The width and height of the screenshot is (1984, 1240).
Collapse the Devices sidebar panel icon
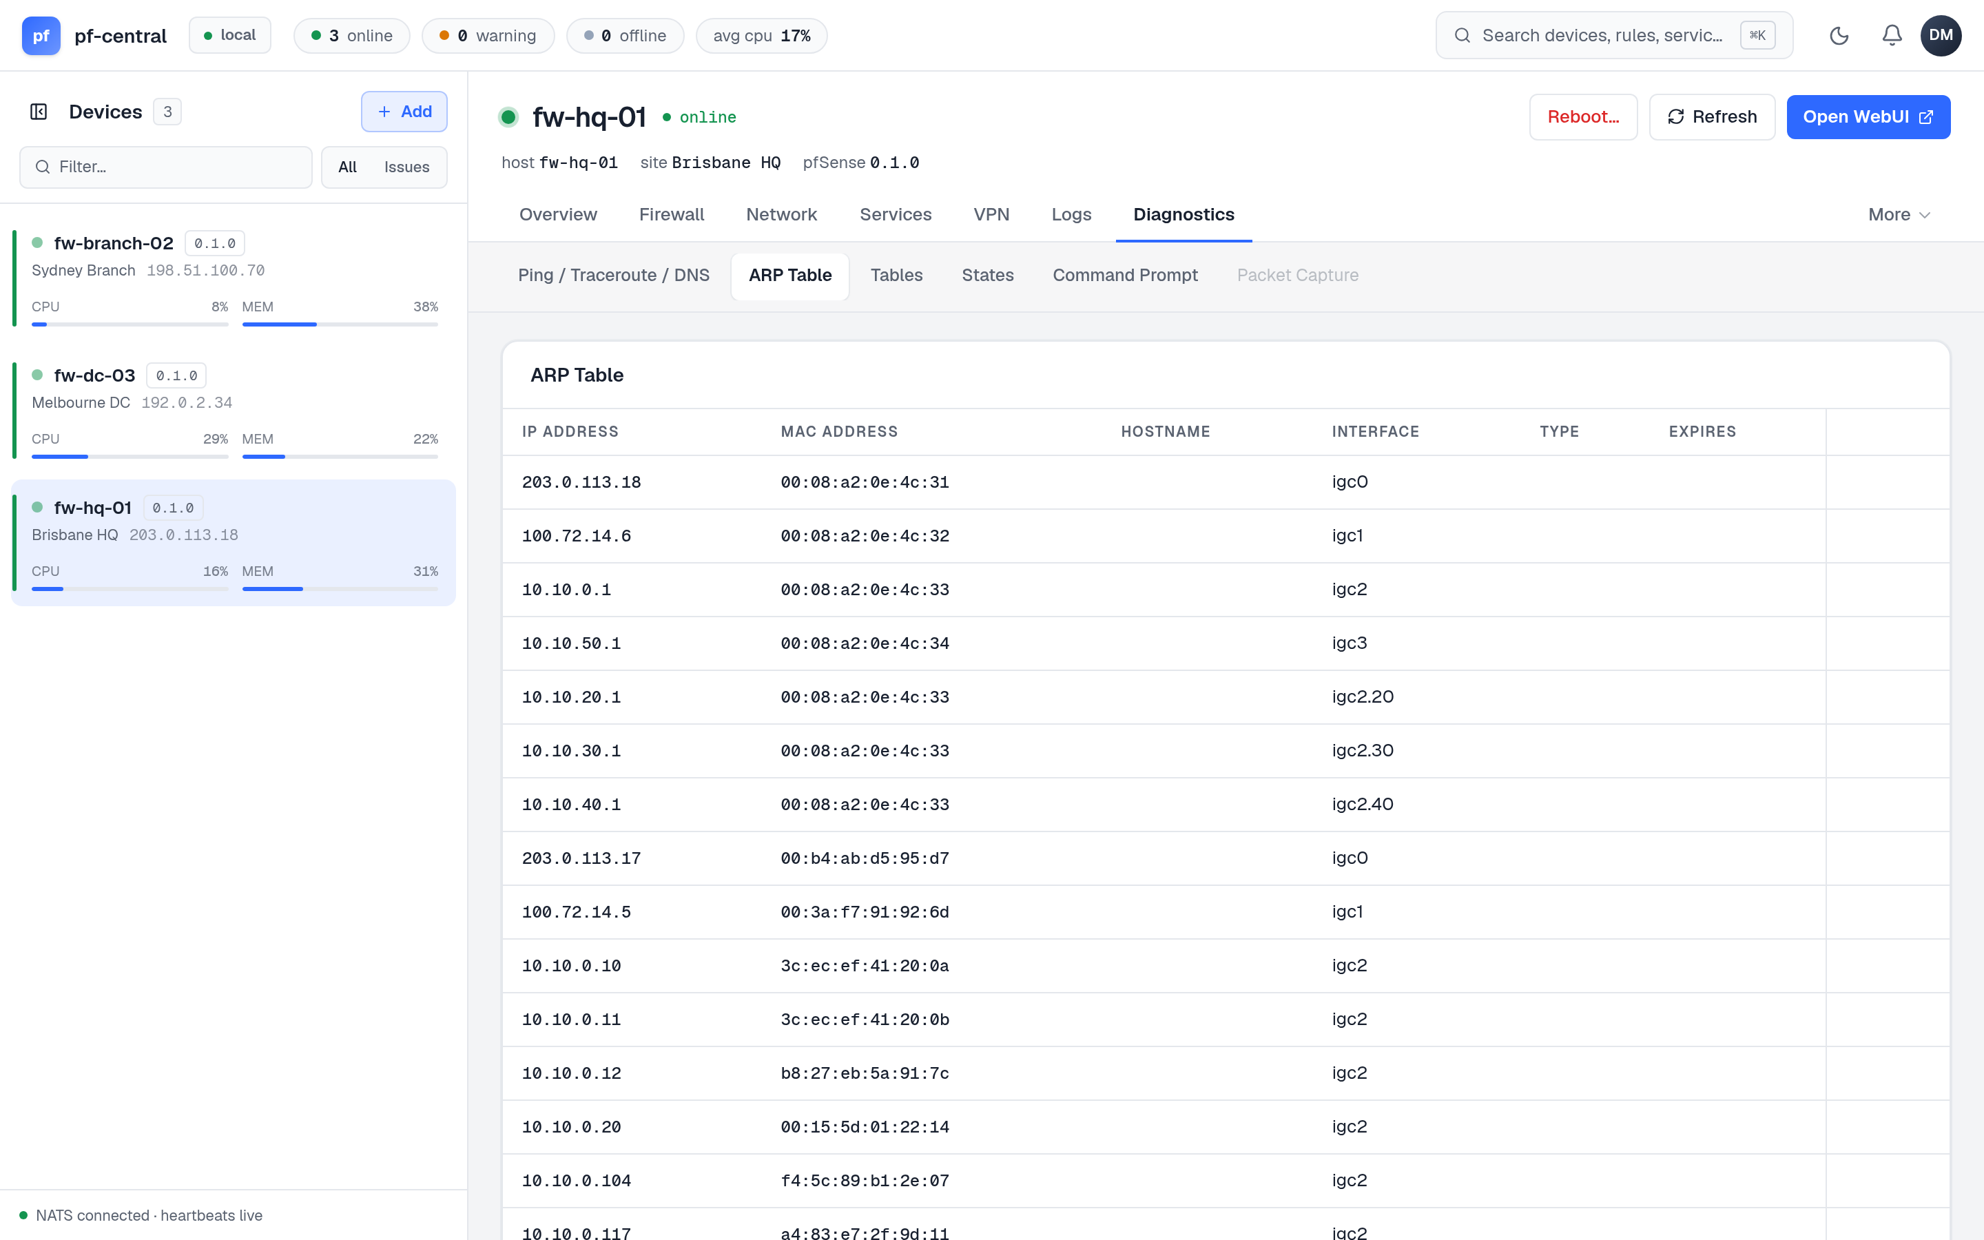[x=39, y=112]
